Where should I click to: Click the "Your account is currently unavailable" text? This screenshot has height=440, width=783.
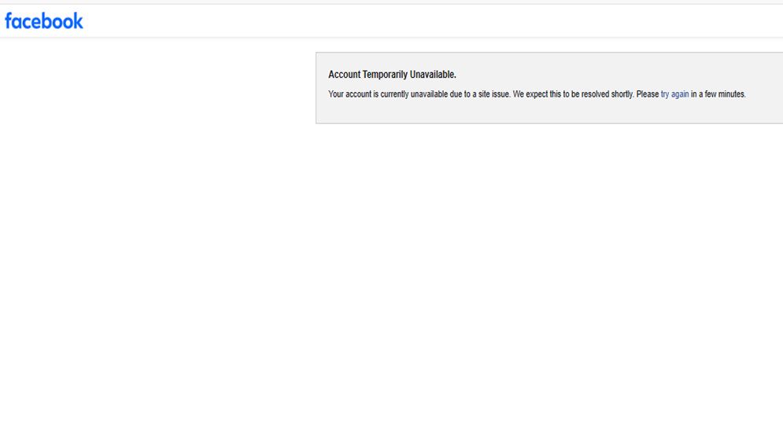(x=388, y=94)
